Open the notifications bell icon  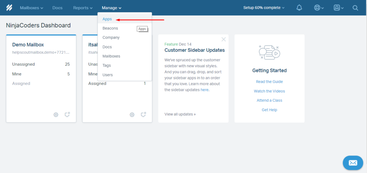[299, 8]
